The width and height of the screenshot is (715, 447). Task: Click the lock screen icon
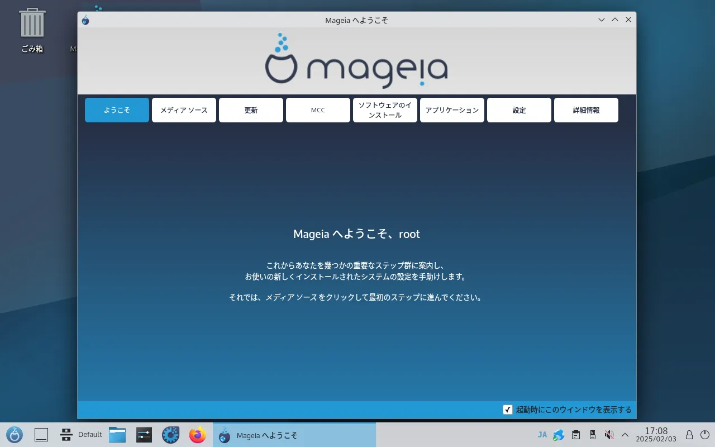689,435
